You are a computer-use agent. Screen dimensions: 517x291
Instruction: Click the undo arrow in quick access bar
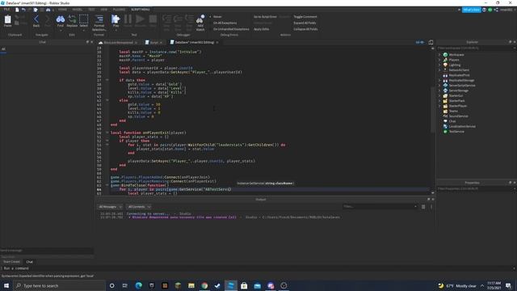click(23, 10)
